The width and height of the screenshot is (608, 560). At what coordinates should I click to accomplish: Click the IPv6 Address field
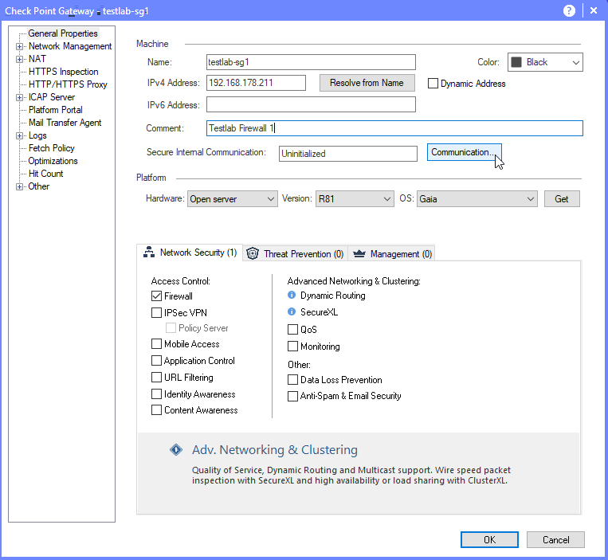[x=311, y=104]
